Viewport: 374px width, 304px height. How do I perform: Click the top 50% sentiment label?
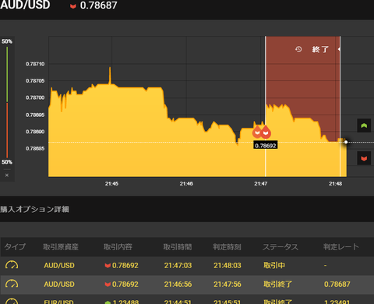click(x=7, y=41)
